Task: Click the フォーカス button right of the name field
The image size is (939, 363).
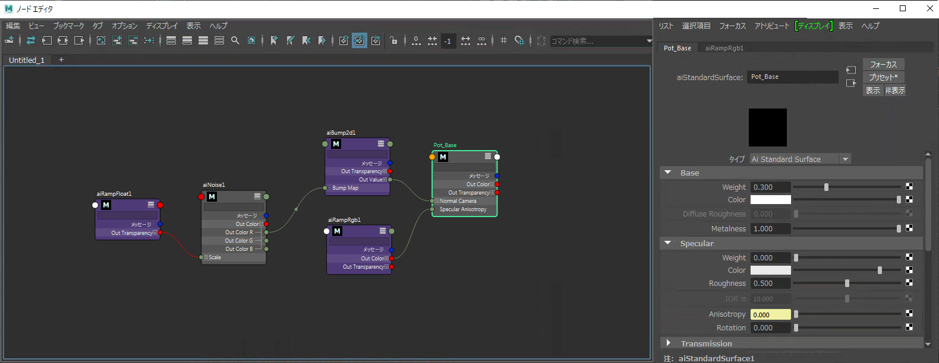Action: coord(883,64)
